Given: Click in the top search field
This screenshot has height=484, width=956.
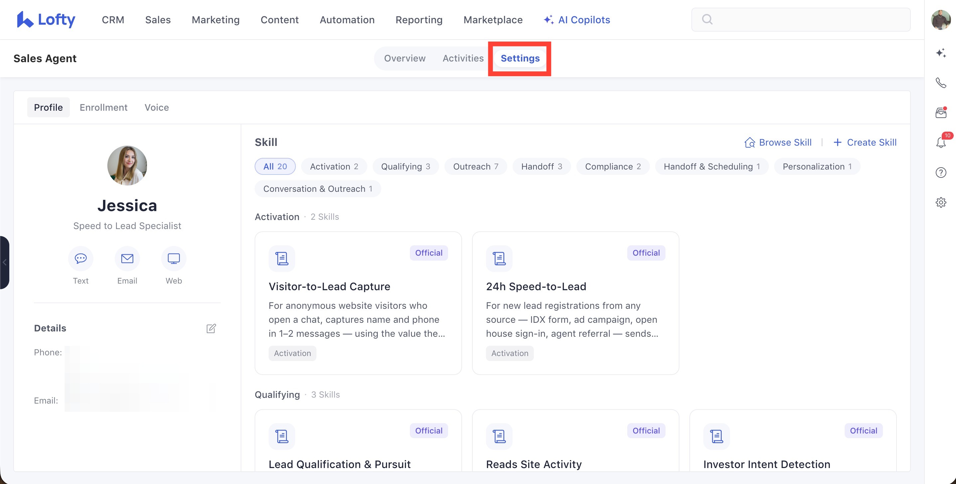Looking at the screenshot, I should [800, 19].
